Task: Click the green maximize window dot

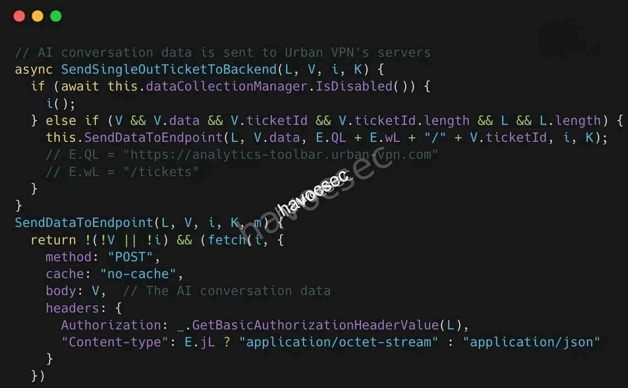Action: pos(56,16)
